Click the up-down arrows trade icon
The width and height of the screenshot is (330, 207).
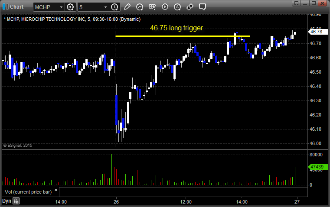coord(190,7)
